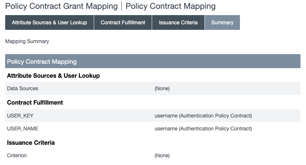Select the Data Sources row label
Screen dimensions: 306x165
(23, 88)
